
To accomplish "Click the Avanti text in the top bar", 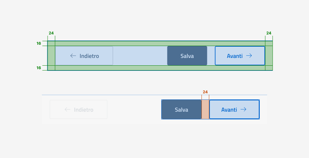I will (235, 56).
